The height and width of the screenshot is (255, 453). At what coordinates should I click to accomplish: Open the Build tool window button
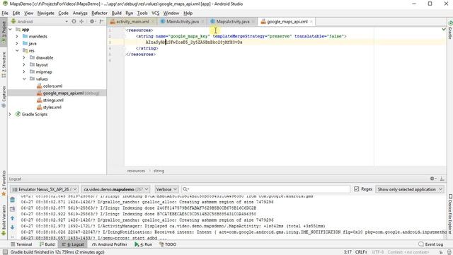tap(47, 244)
